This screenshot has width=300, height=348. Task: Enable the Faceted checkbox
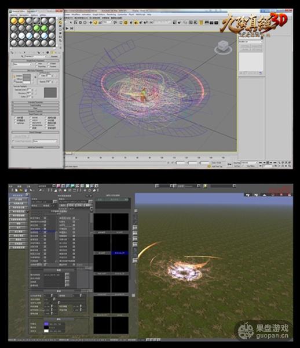48,66
